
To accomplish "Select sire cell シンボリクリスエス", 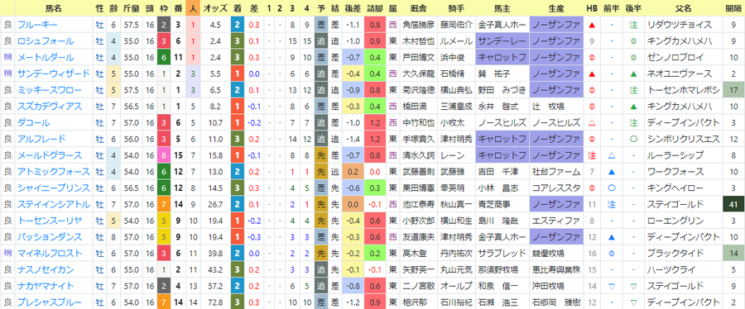I will click(x=682, y=139).
